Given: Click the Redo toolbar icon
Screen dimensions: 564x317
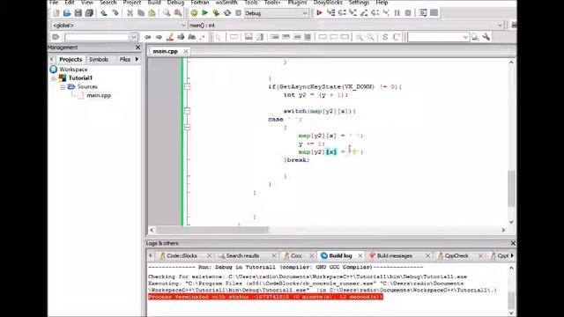Looking at the screenshot, I should tap(115, 13).
